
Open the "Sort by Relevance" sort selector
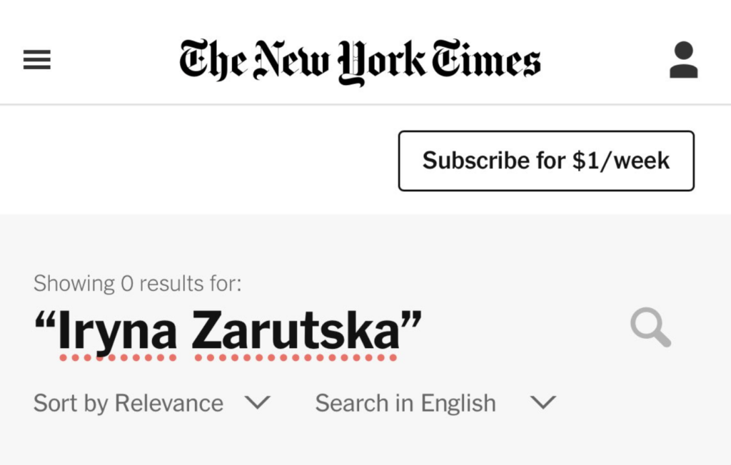pos(128,404)
